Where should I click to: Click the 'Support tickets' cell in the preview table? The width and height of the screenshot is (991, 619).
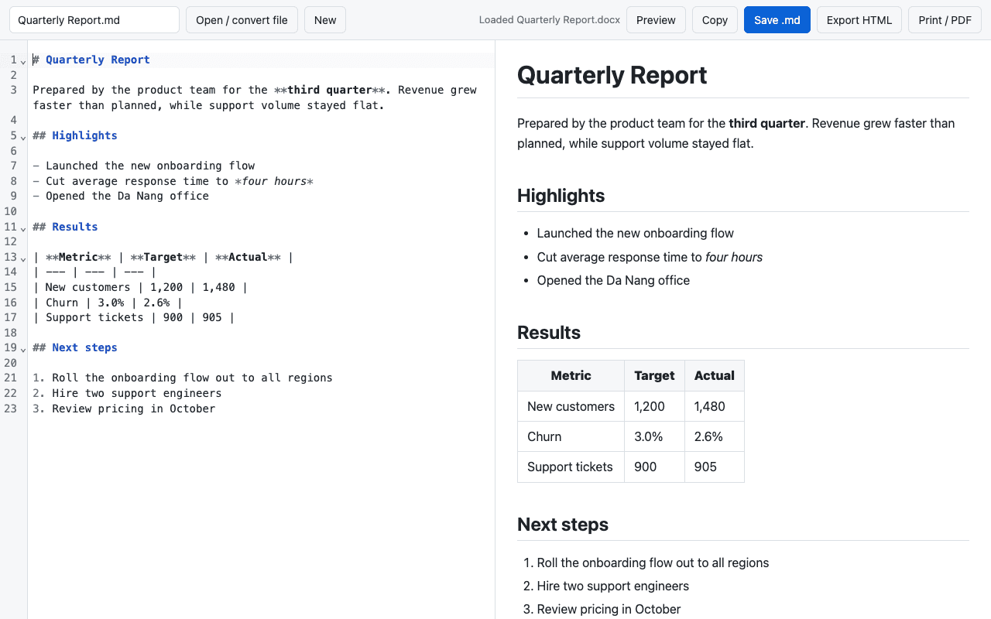coord(571,467)
